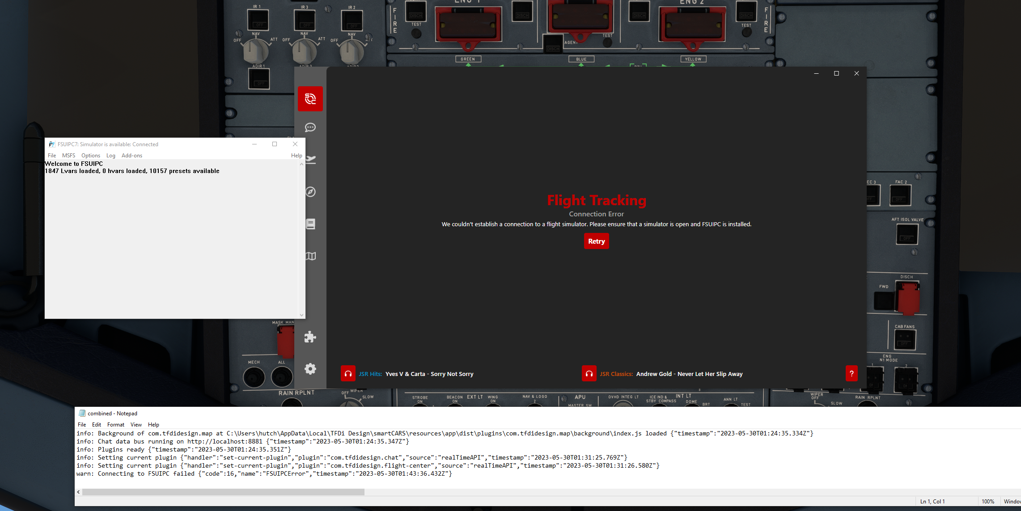Click Help in the FSUIPC7 menu bar
The width and height of the screenshot is (1021, 511).
296,155
